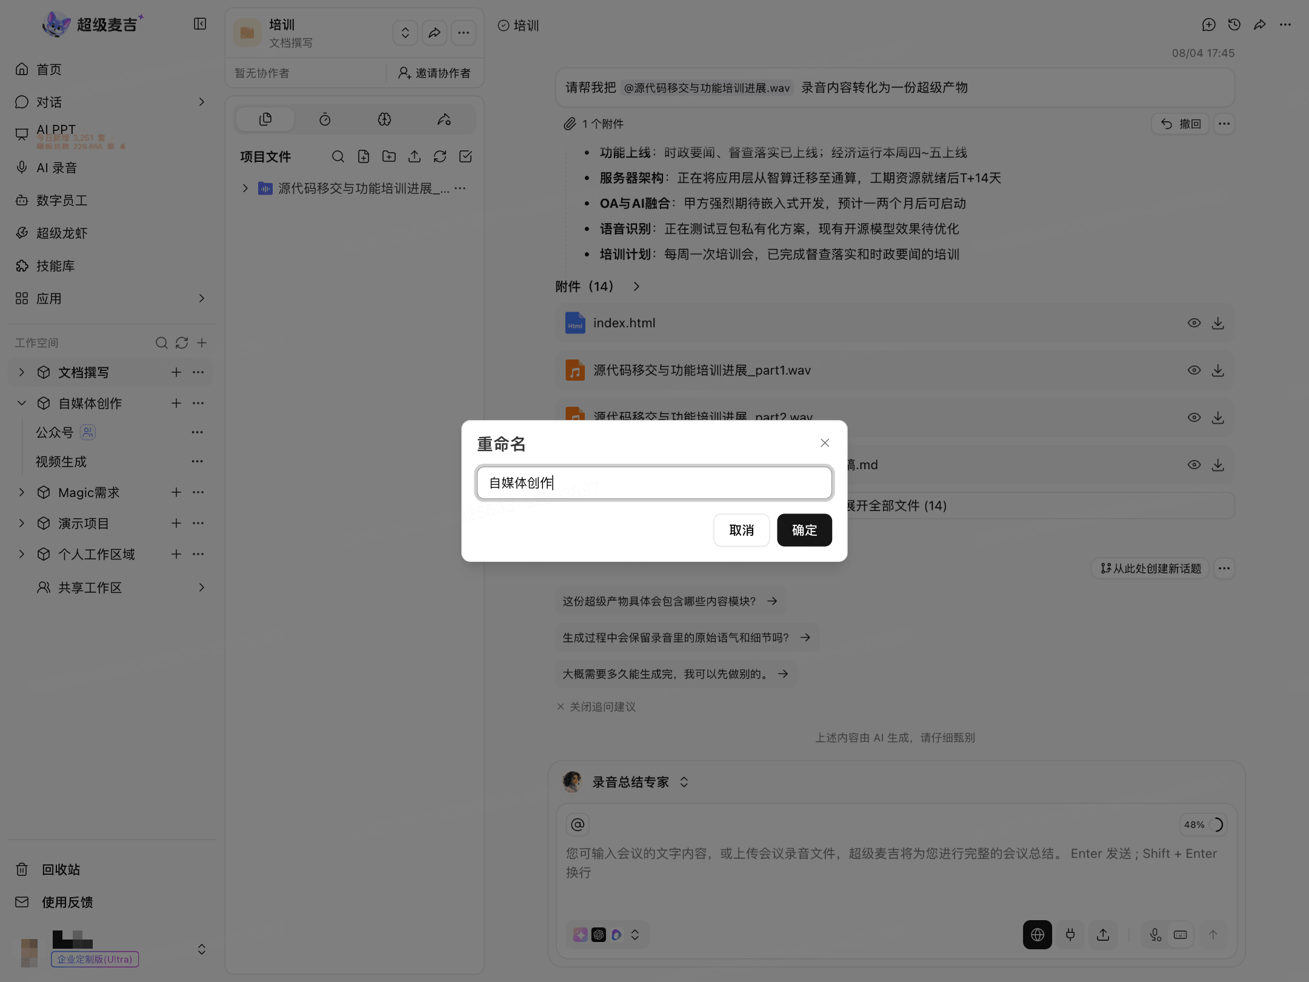The width and height of the screenshot is (1309, 982).
Task: Expand 共享工作区 arrow
Action: coord(202,587)
